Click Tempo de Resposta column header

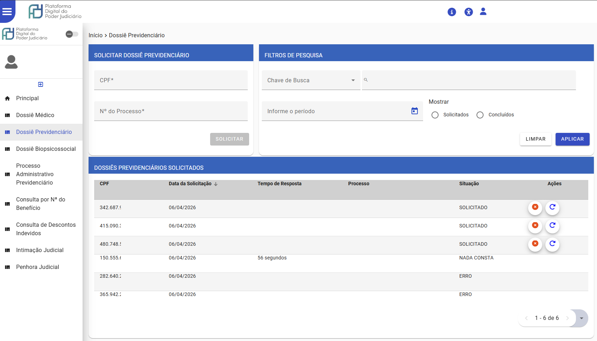(279, 184)
